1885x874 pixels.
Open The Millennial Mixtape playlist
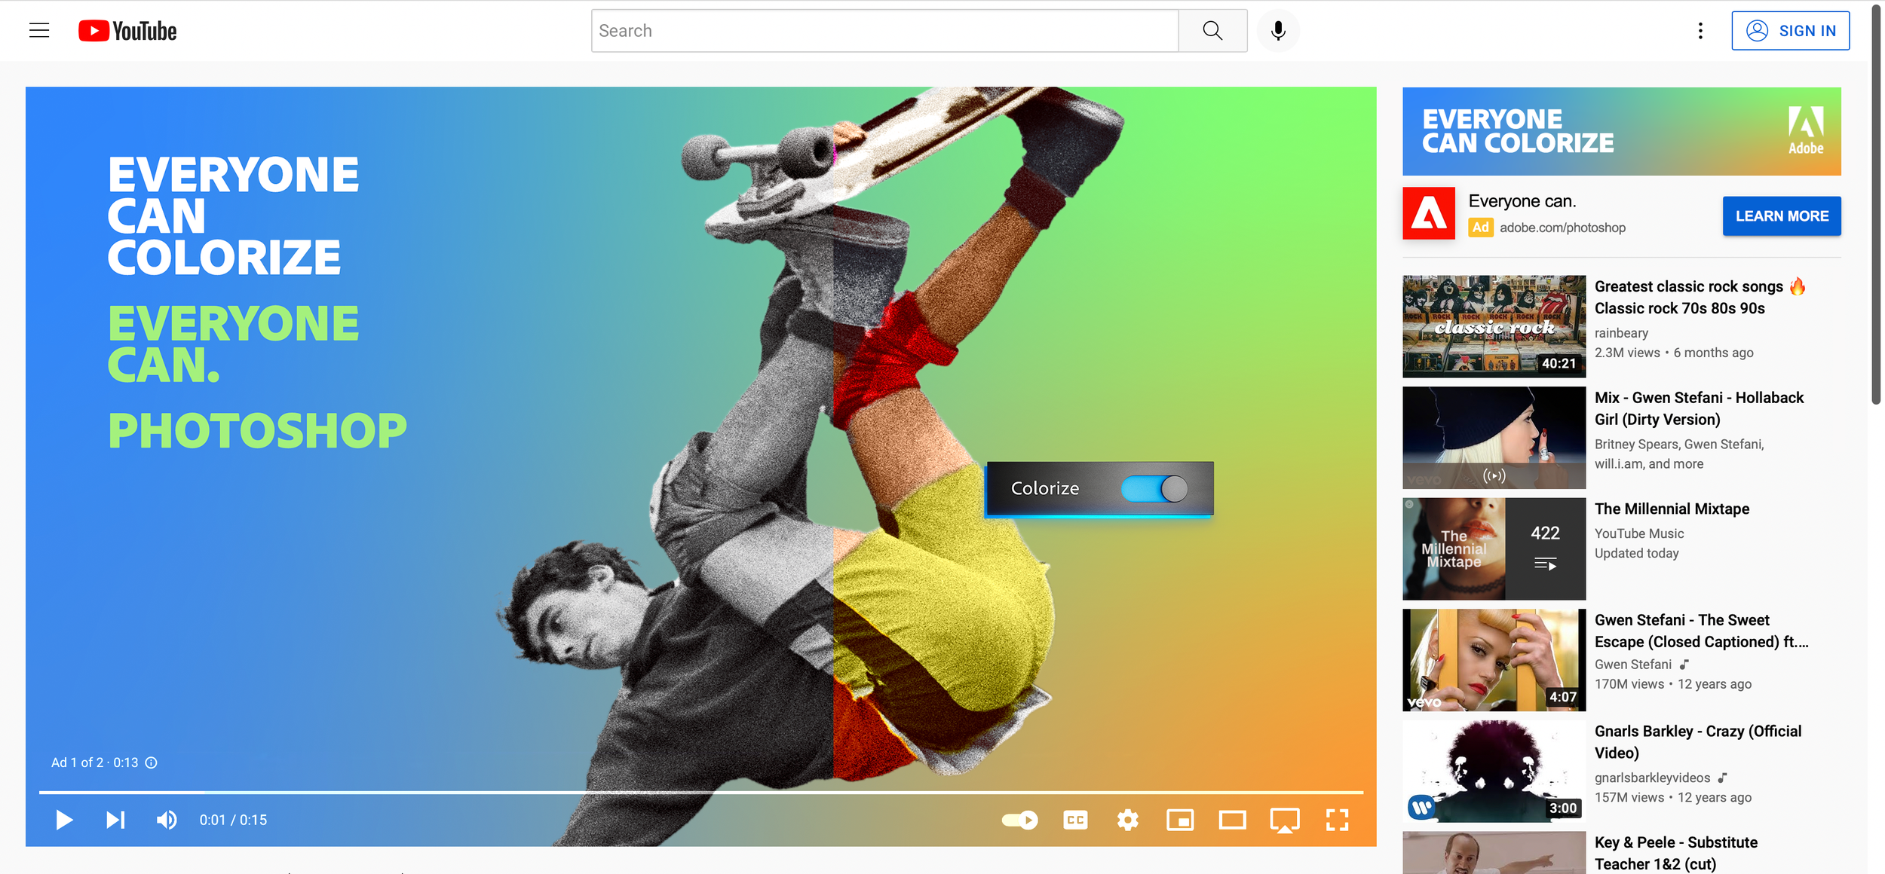pos(1671,509)
